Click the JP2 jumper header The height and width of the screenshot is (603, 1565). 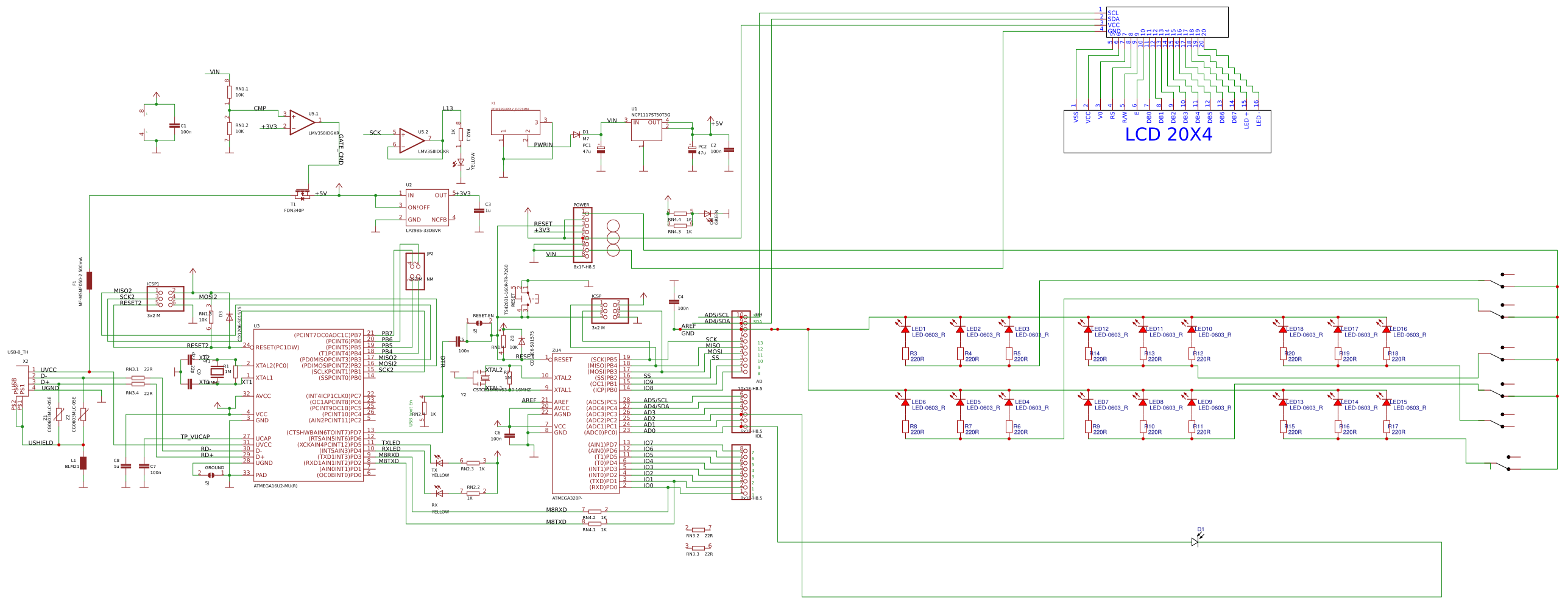point(415,271)
